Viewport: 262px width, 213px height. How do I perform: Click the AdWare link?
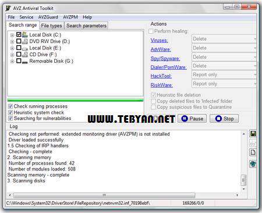[161, 49]
